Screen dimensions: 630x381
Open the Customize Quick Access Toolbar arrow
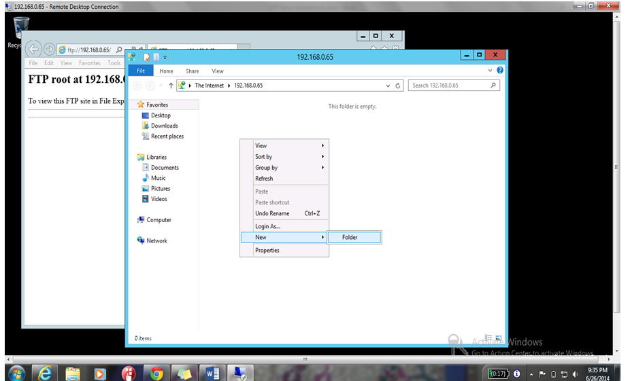(165, 57)
